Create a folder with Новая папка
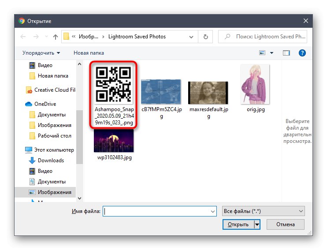327x250 pixels. [89, 53]
